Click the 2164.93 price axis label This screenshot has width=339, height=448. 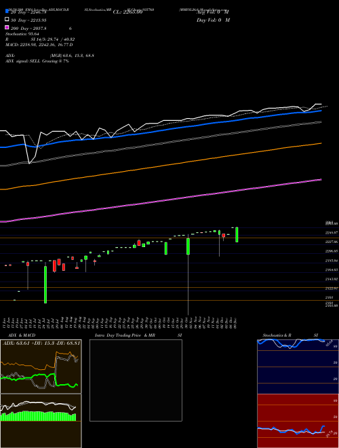(x=332, y=269)
